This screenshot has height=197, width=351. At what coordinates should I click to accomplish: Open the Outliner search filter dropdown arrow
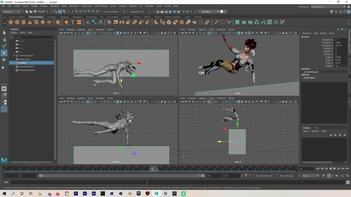(54, 37)
